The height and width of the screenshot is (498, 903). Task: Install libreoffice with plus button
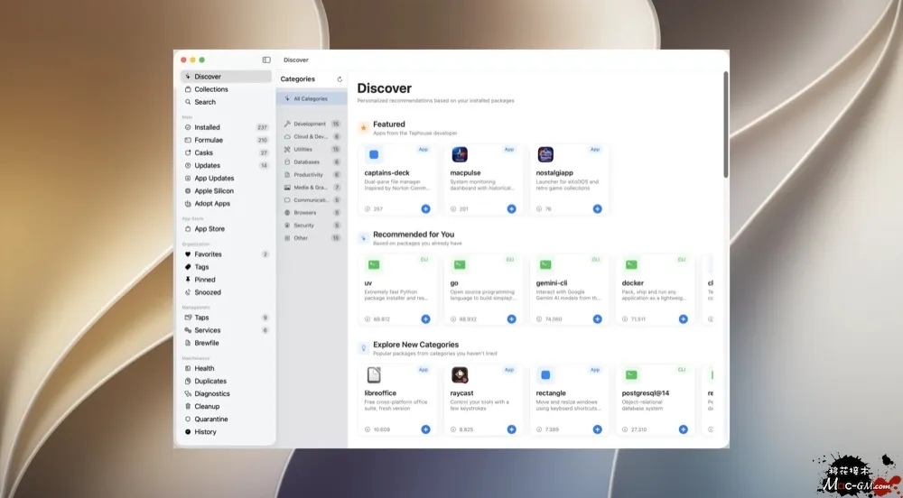[x=425, y=429]
